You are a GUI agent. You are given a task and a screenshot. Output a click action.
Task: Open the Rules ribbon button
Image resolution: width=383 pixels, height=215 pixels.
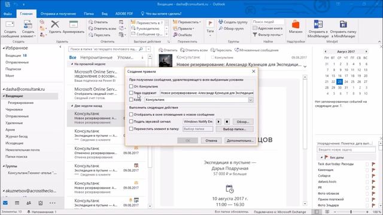[184, 29]
